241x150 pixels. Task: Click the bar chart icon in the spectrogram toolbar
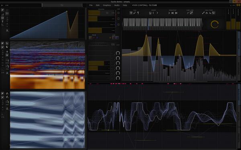pyautogui.click(x=7, y=44)
